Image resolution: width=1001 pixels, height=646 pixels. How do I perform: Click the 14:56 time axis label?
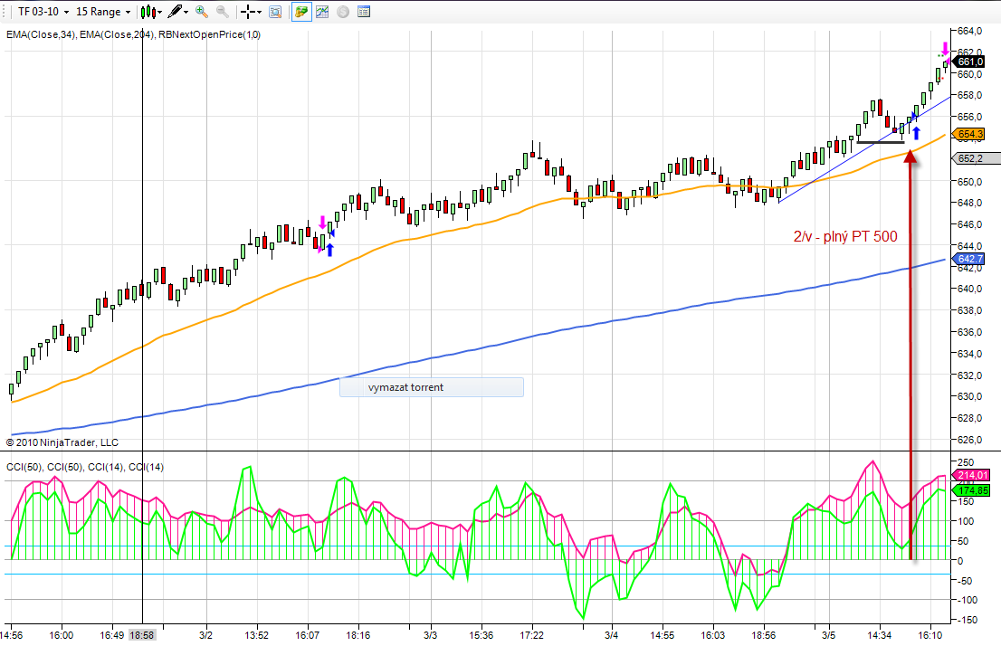pyautogui.click(x=11, y=635)
